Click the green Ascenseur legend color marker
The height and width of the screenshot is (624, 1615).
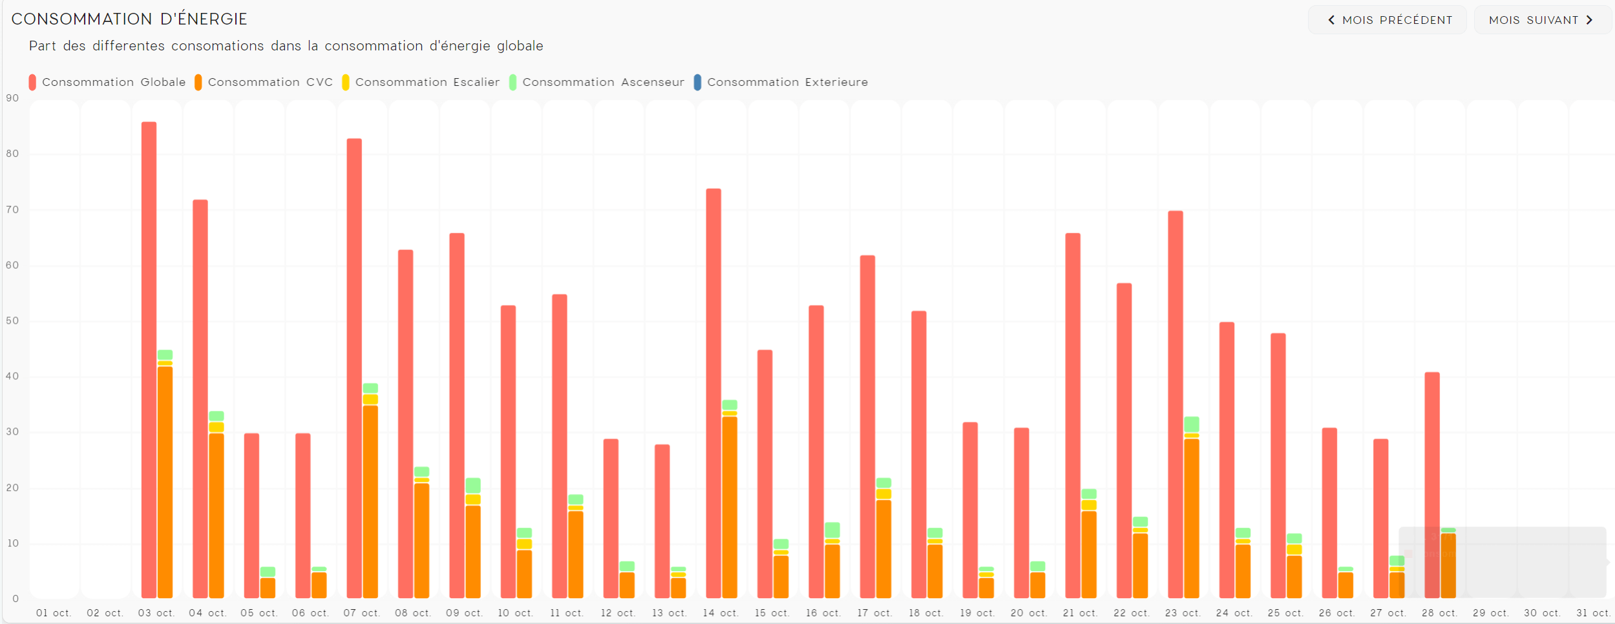click(513, 82)
